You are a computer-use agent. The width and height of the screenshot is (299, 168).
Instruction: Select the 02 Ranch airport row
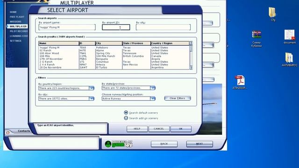click(114, 50)
